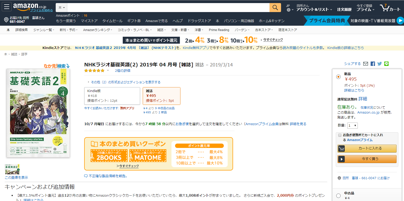The image size is (404, 201).
Task: Share via email envelope icon
Action: (x=366, y=64)
